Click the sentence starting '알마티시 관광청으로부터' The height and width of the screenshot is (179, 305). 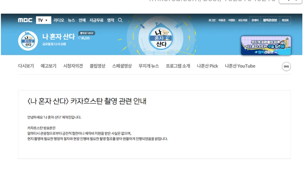[x=79, y=133]
